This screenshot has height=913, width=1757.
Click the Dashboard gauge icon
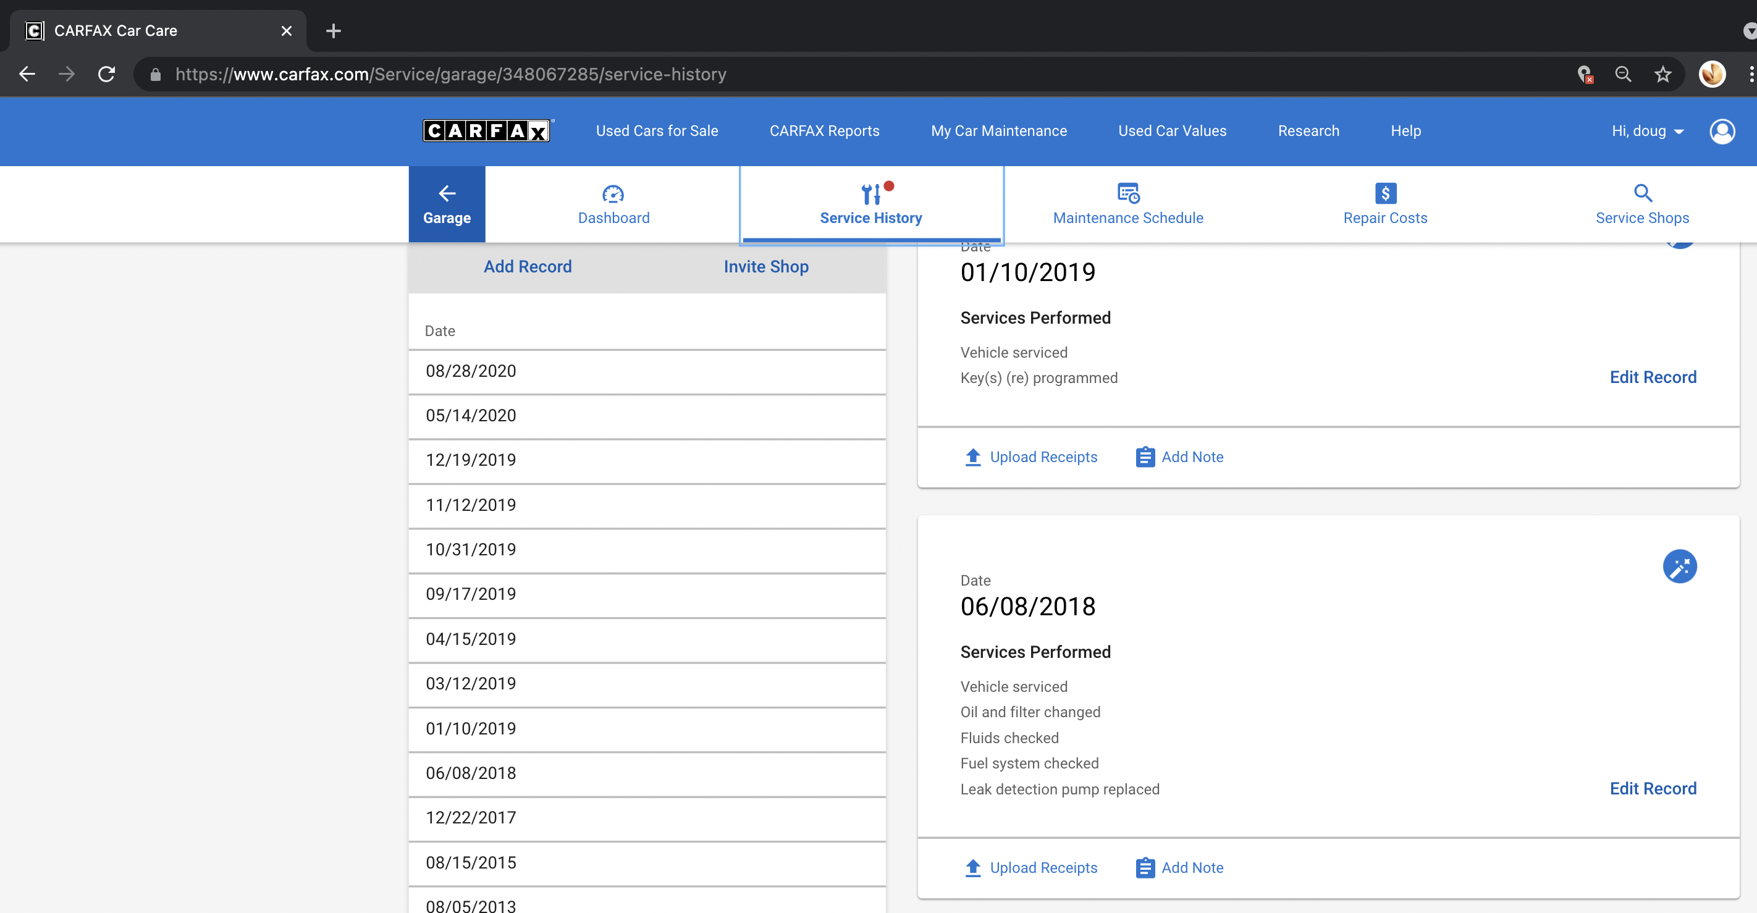click(x=612, y=193)
